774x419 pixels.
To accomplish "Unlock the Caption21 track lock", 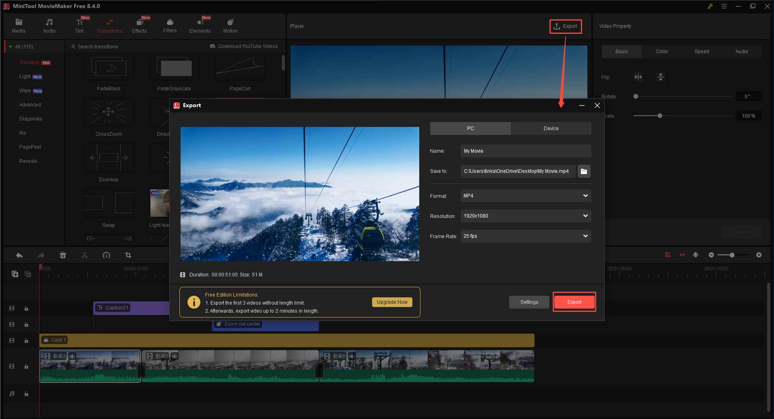I will (26, 308).
